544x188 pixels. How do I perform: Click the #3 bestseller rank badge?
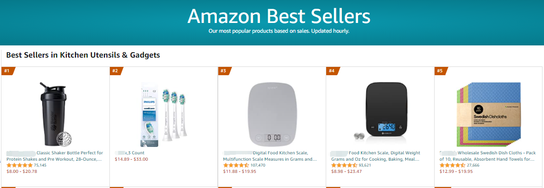225,71
